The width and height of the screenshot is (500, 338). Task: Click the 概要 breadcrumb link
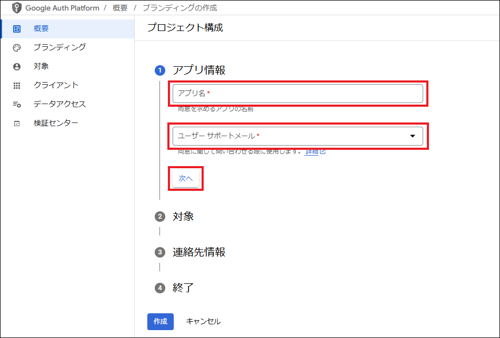tap(120, 8)
